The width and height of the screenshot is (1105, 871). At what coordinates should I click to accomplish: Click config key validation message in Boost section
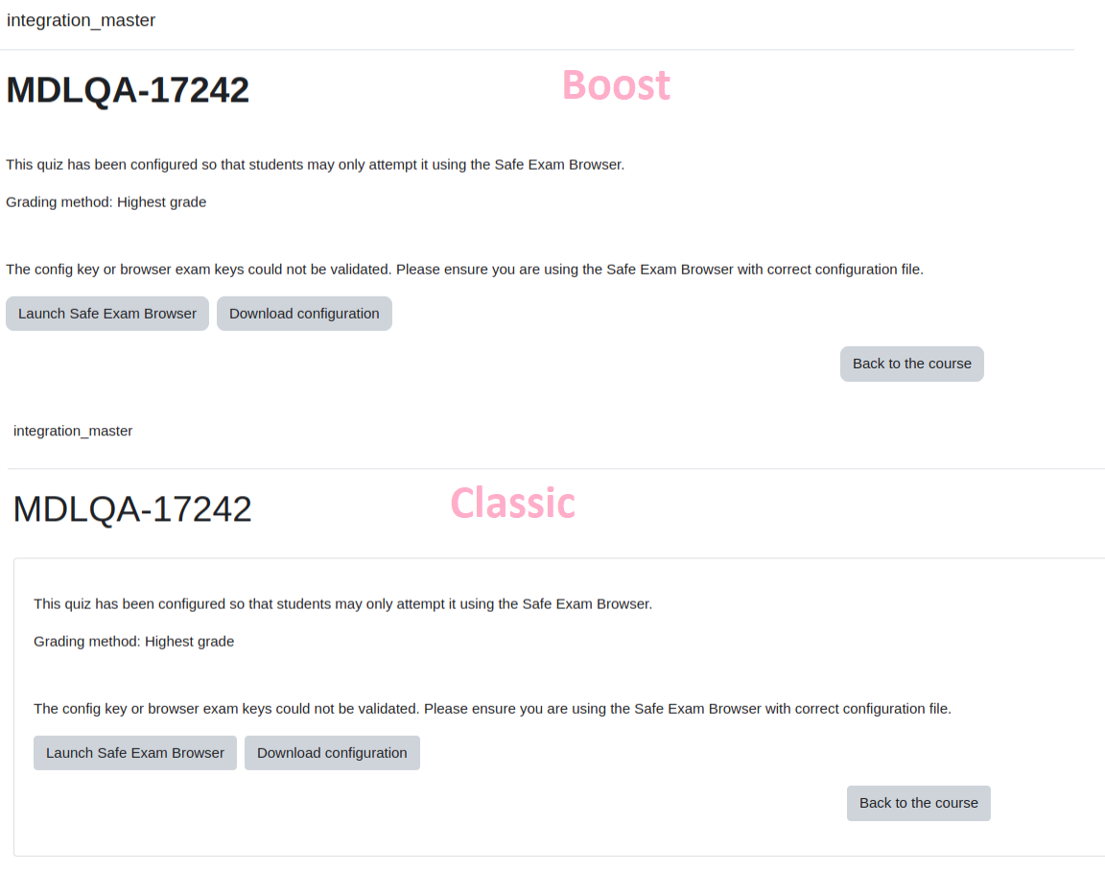click(x=464, y=270)
